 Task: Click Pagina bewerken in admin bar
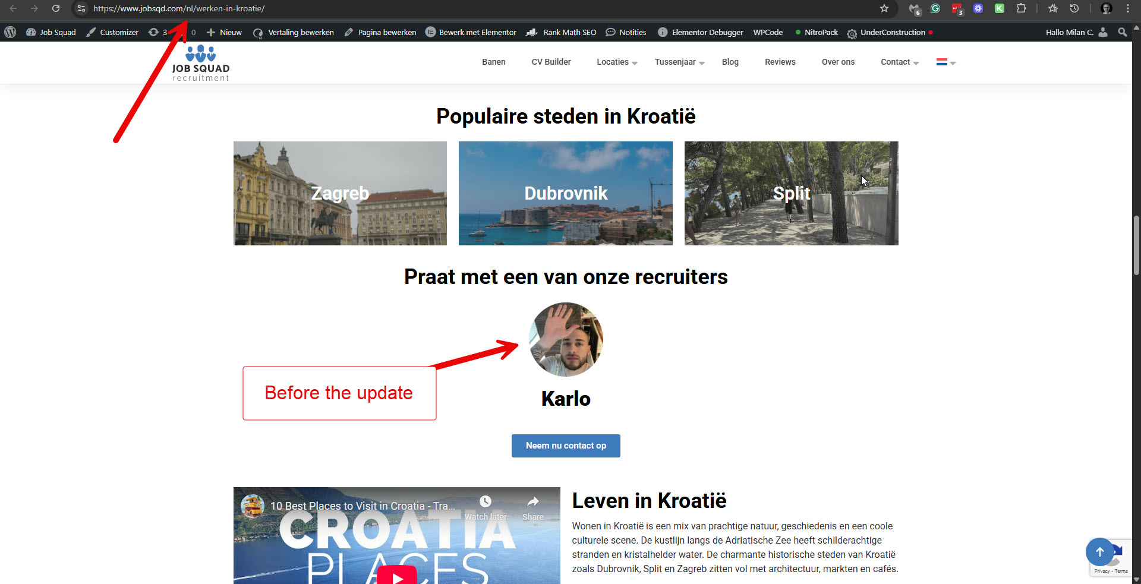(x=380, y=32)
